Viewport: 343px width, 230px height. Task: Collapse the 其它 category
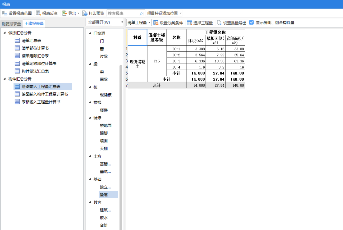coord(90,202)
